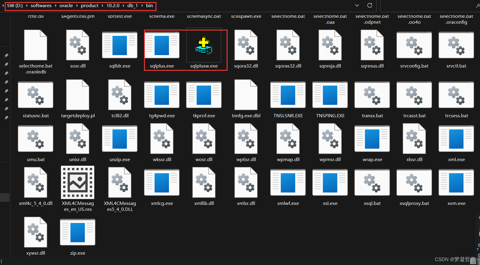Select the xsqlproxy.bat file icon

(414, 183)
